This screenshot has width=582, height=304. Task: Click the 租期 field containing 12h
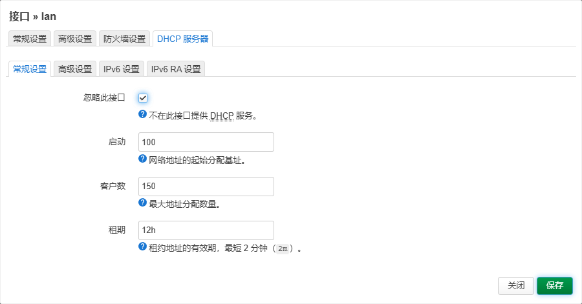[206, 230]
